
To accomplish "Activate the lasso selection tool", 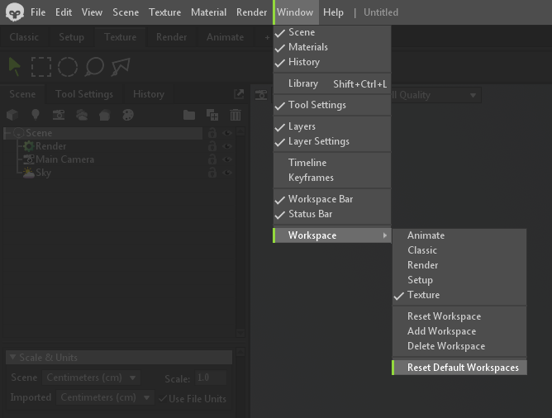I will (x=94, y=67).
